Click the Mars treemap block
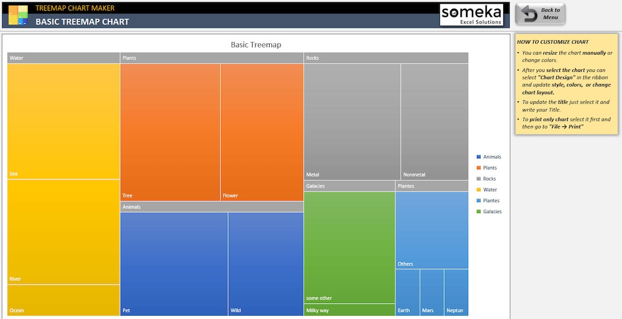Viewport: 622px width, 319px height. click(x=432, y=292)
